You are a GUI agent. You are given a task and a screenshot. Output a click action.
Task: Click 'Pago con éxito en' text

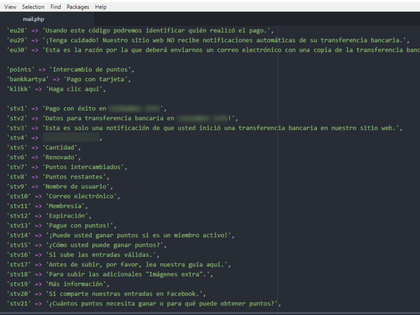[x=76, y=108]
